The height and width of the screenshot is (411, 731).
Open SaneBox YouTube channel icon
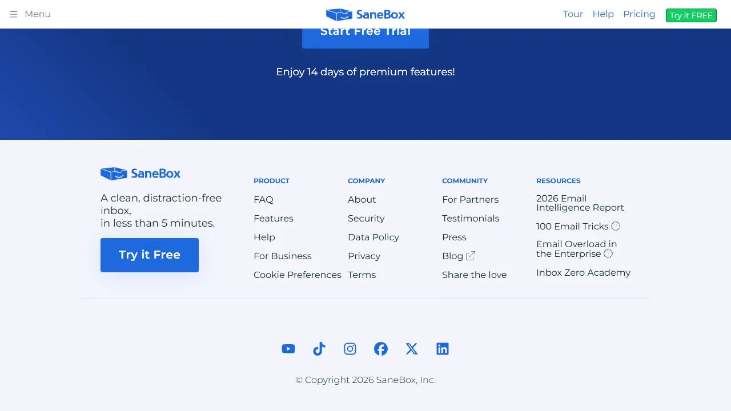coord(288,349)
